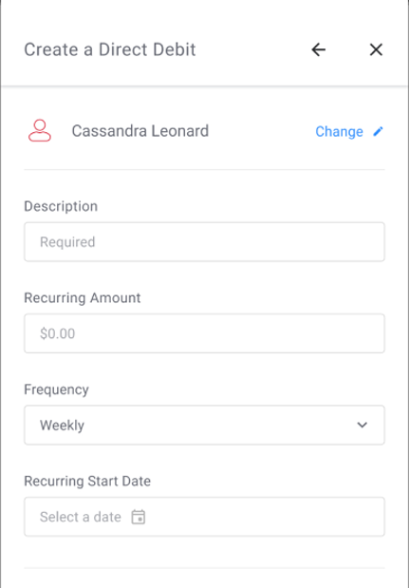This screenshot has height=588, width=409.
Task: Click the Required placeholder text
Action: click(67, 242)
